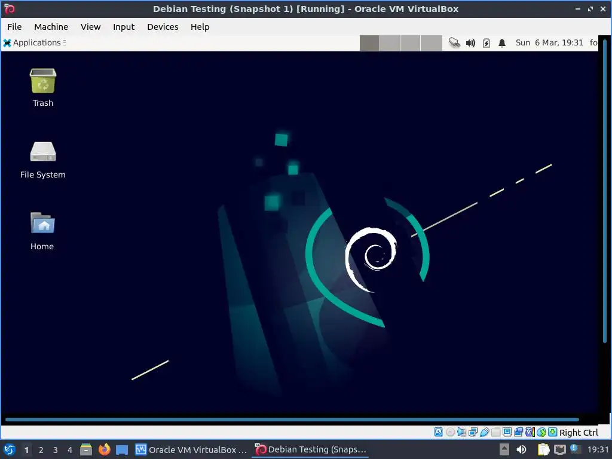Click the VirtualBox recording indicator icon
612x459 pixels.
(519, 432)
